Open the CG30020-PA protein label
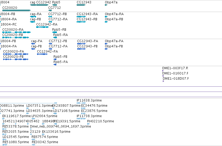222x146 pixels. [x=14, y=52]
